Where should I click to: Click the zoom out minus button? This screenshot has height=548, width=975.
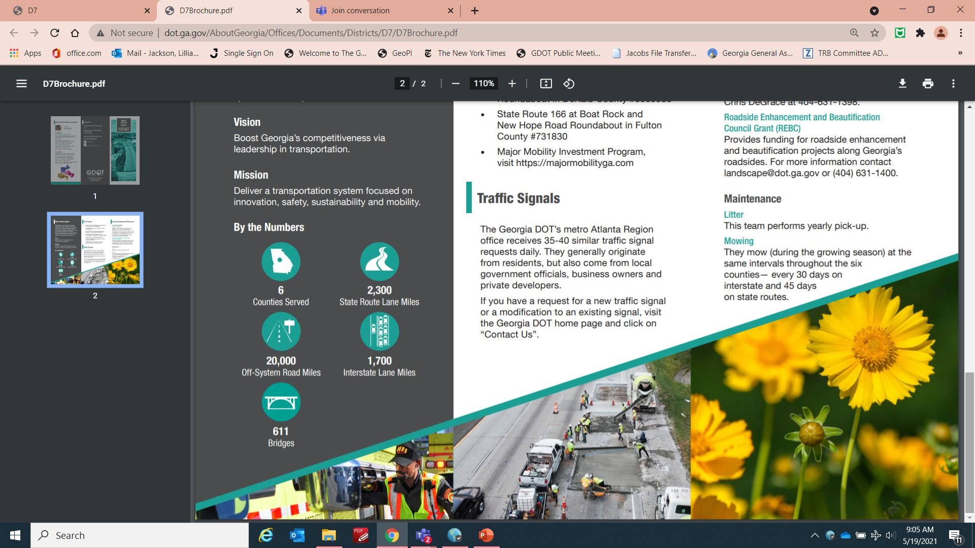[456, 84]
